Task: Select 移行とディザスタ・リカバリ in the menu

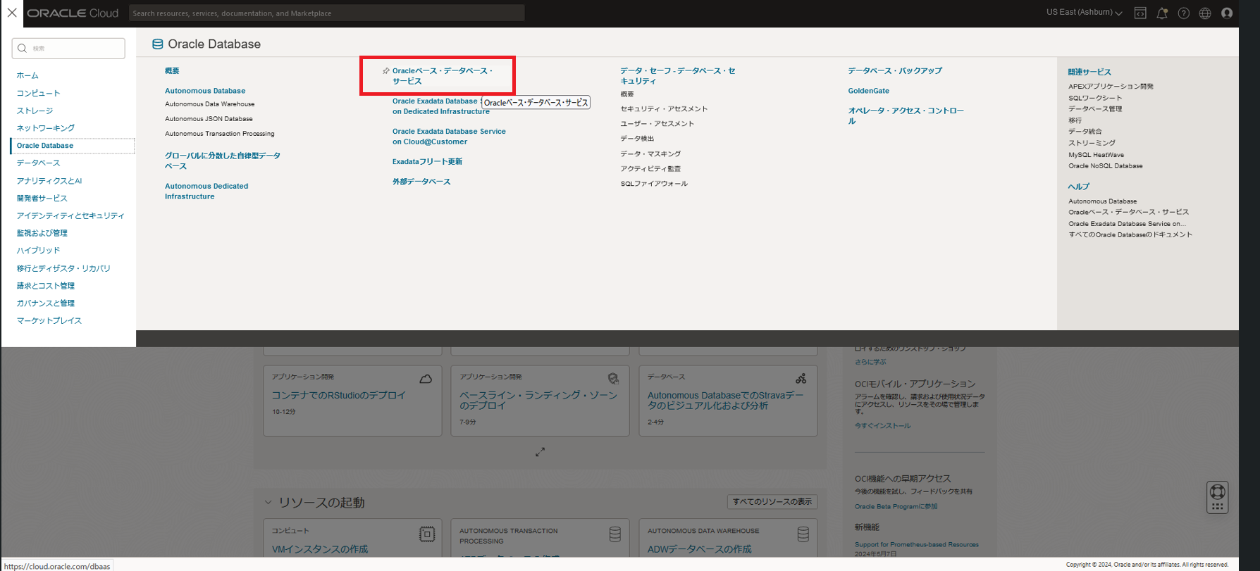Action: (x=63, y=268)
